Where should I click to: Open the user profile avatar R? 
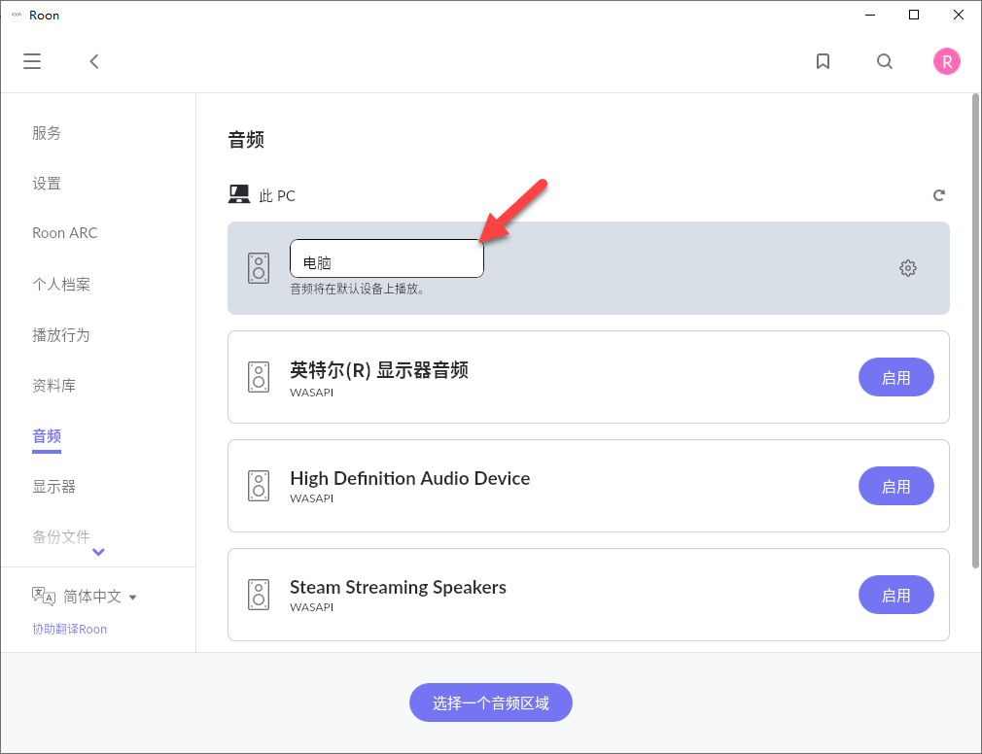tap(946, 61)
